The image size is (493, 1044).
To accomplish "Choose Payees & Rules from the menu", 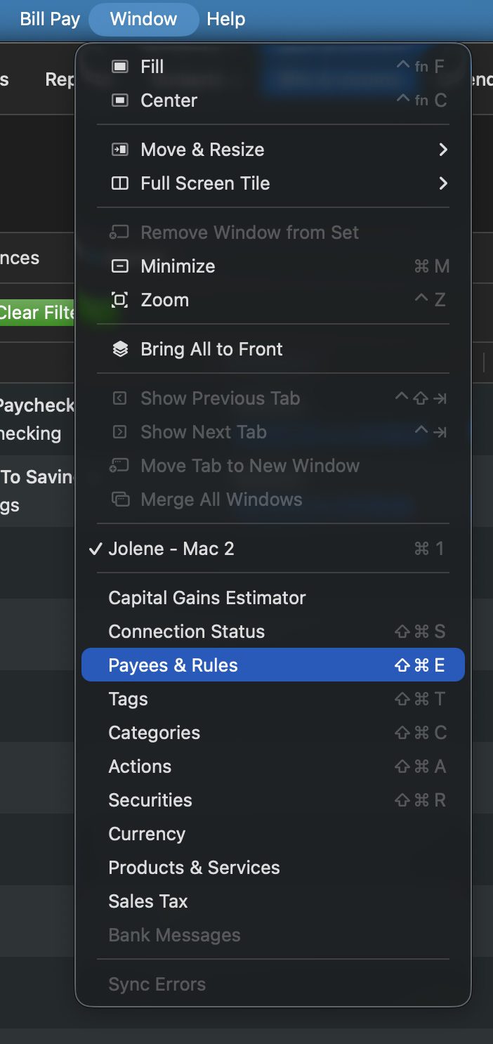I will pos(273,665).
